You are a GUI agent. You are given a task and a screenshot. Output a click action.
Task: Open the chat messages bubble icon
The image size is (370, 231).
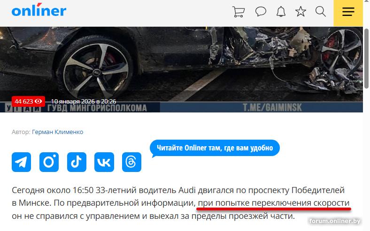[x=261, y=12]
